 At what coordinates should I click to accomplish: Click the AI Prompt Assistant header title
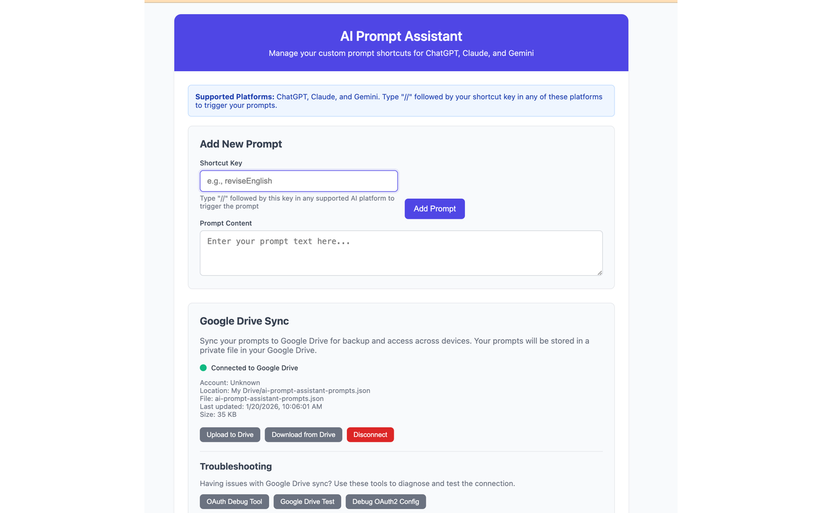click(x=401, y=37)
